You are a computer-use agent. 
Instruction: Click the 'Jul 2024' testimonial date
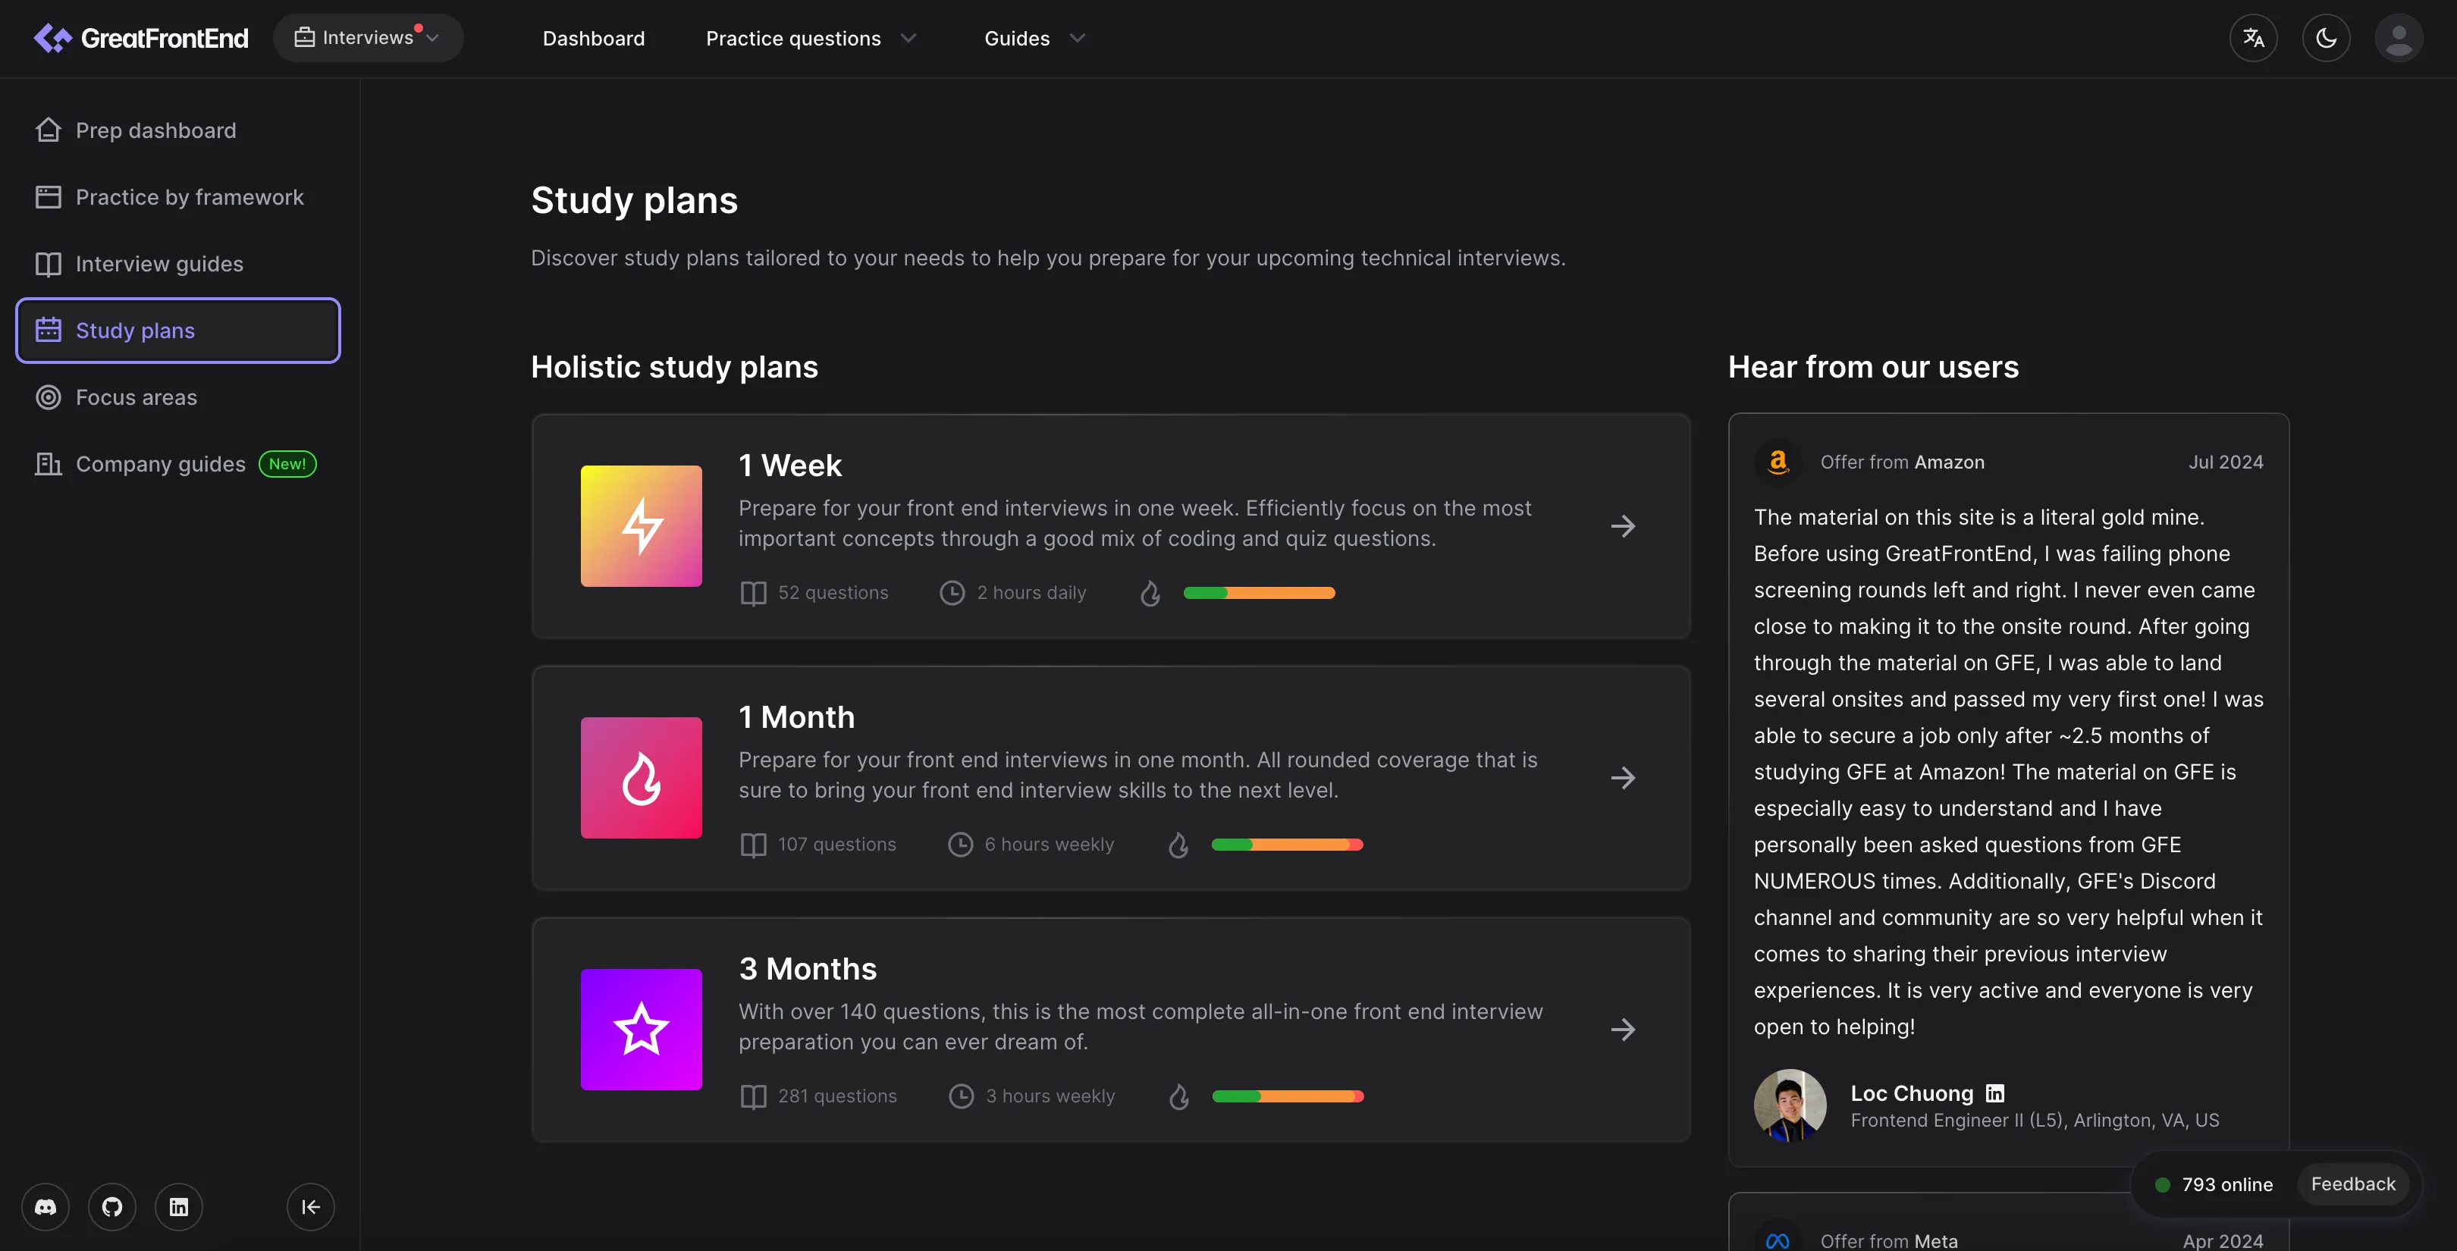2225,462
